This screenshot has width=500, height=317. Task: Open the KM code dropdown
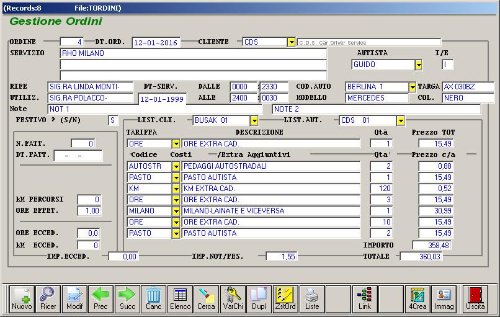[x=176, y=189]
